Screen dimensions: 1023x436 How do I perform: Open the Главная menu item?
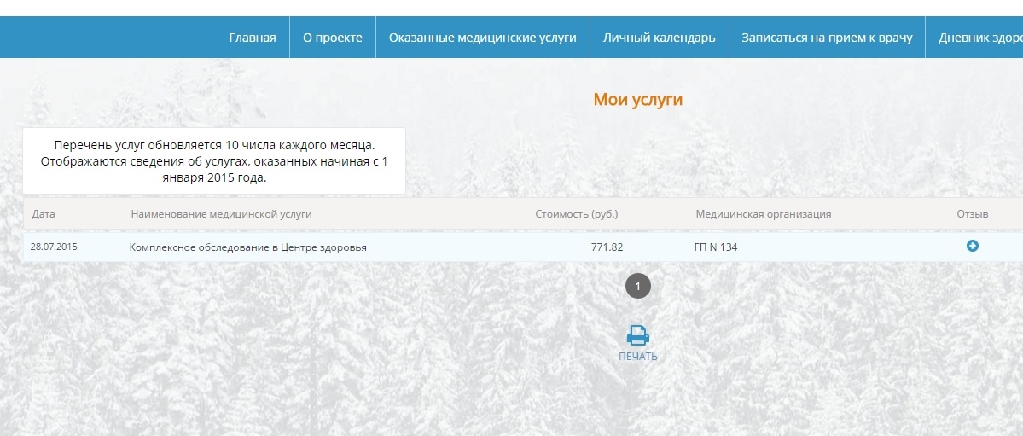click(x=253, y=38)
